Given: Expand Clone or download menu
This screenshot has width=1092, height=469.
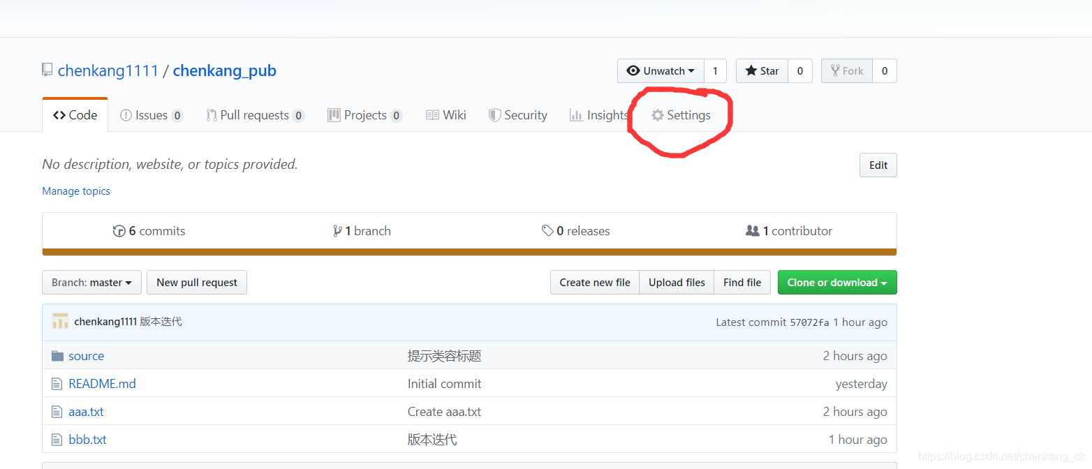Looking at the screenshot, I should click(x=837, y=283).
